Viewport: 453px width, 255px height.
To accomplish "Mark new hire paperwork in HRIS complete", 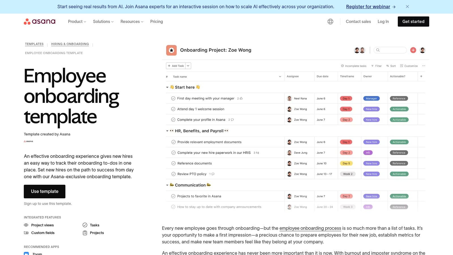I will coord(174,153).
